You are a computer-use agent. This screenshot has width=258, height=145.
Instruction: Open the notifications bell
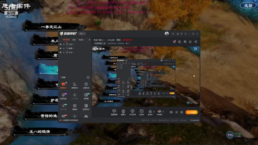190,42
